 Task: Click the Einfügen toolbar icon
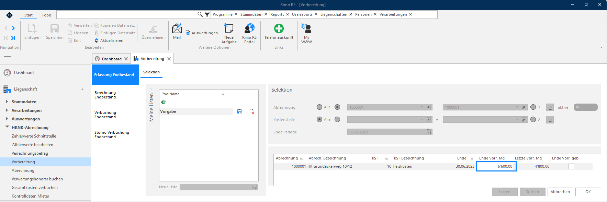click(32, 28)
